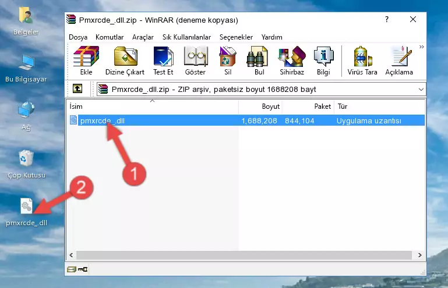
Task: Go up one folder level
Action: tap(77, 89)
